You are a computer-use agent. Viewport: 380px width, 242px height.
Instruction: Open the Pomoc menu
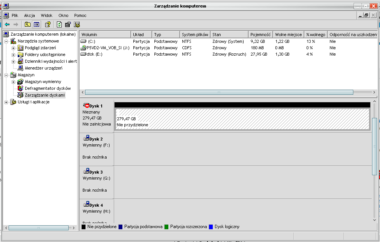(x=80, y=15)
